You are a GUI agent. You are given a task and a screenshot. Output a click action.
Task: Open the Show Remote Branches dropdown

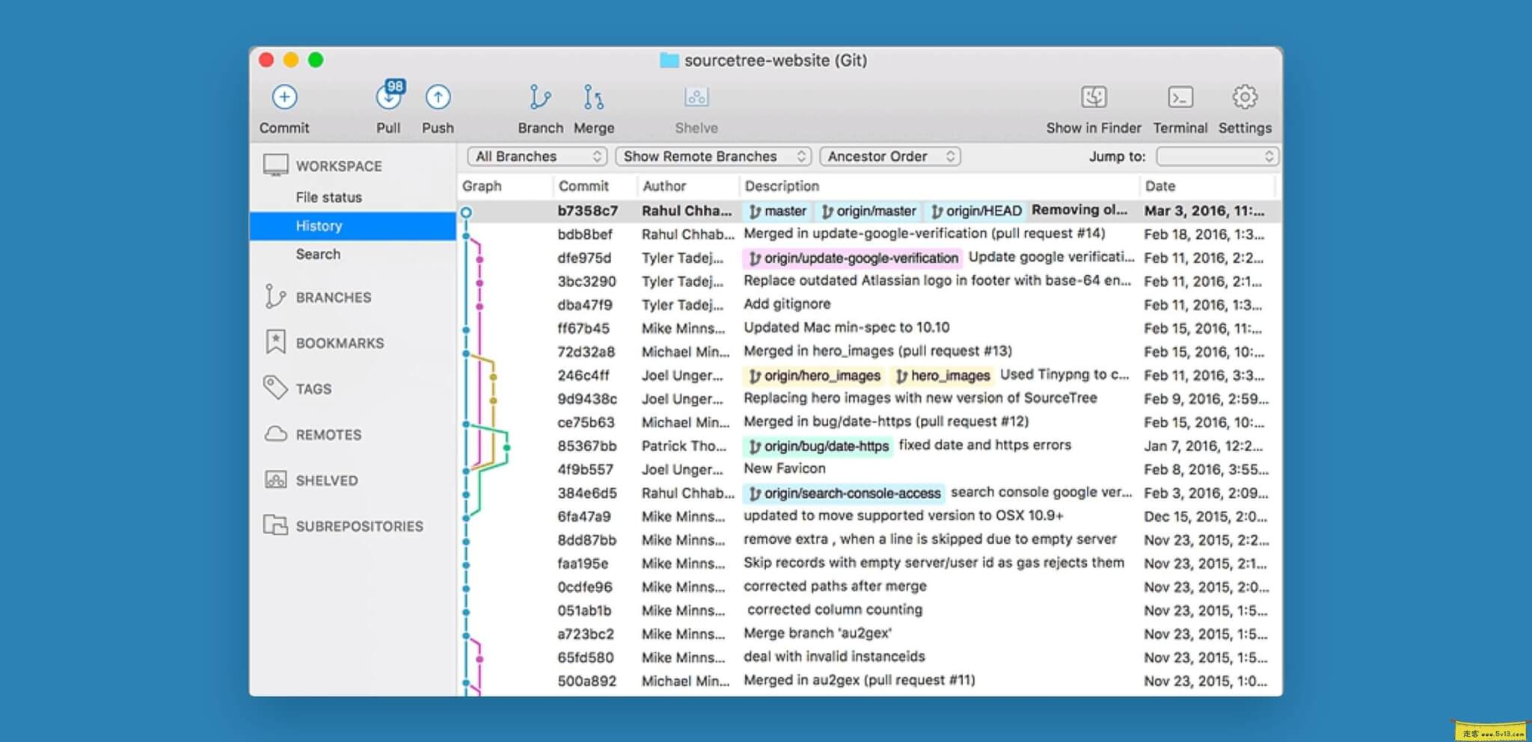[x=712, y=156]
